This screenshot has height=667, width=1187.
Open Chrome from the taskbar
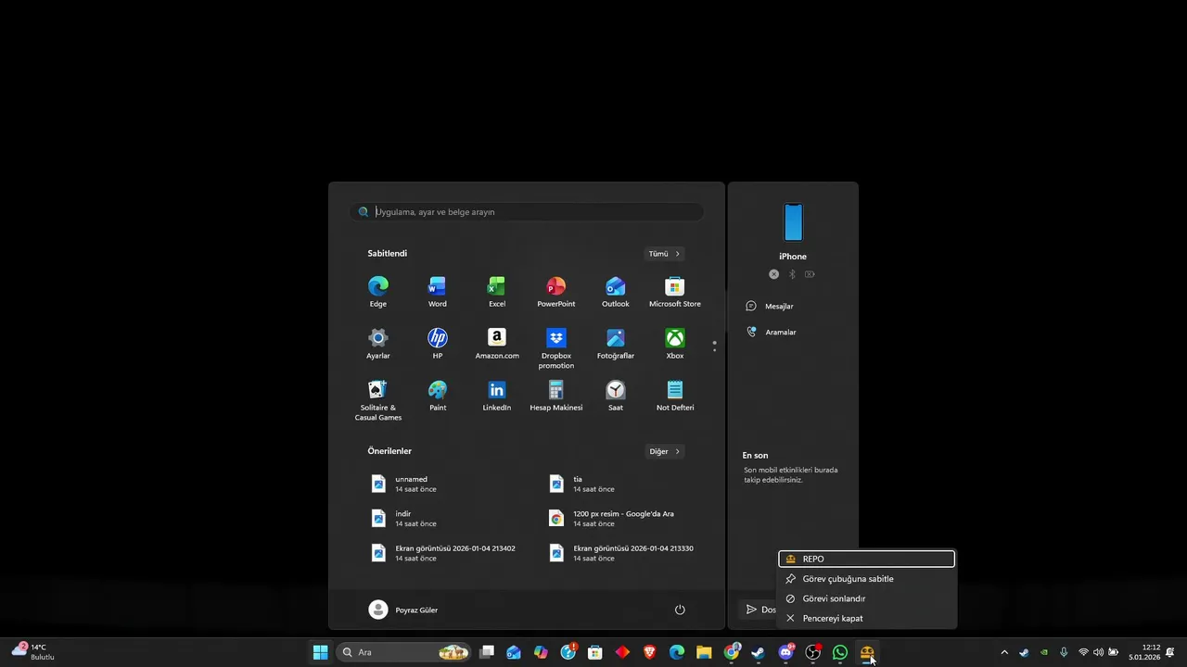point(731,652)
